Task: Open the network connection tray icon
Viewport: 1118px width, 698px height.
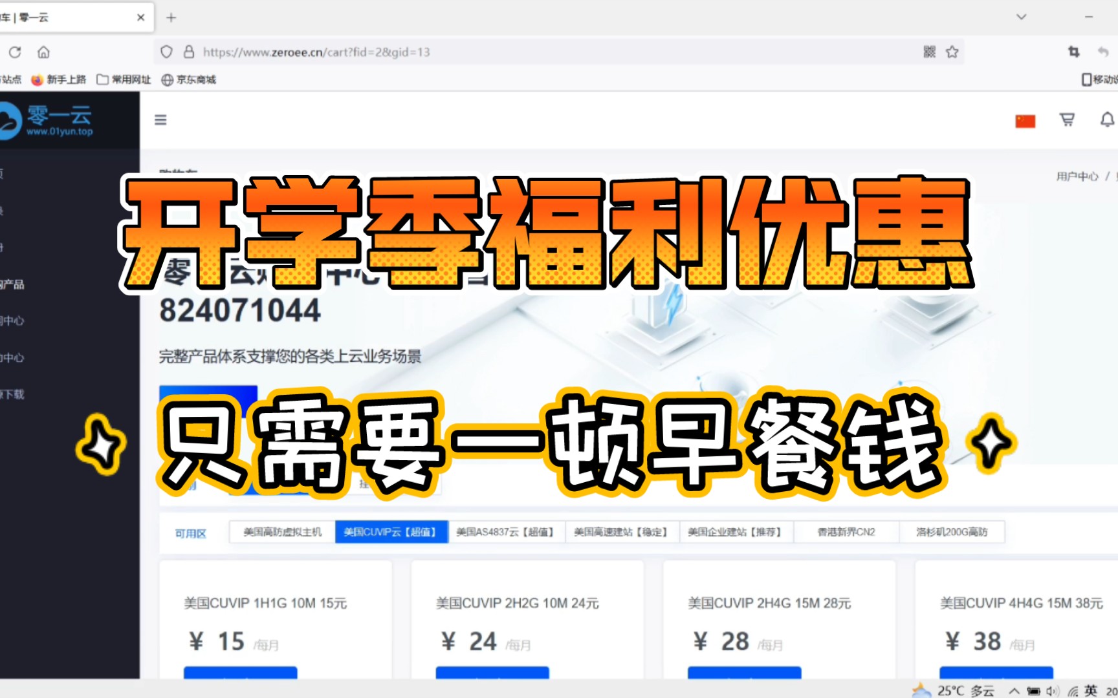Action: (x=1073, y=691)
